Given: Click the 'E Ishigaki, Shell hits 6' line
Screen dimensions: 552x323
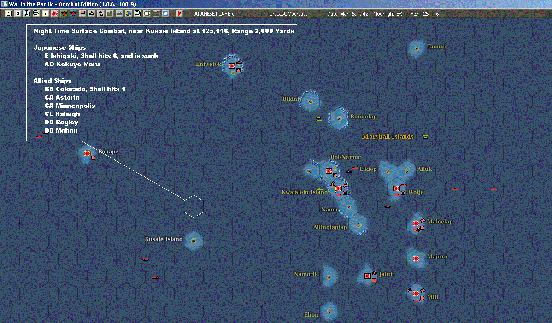Looking at the screenshot, I should pos(101,56).
